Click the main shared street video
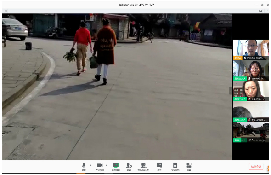This screenshot has width=271, height=175. 117,87
